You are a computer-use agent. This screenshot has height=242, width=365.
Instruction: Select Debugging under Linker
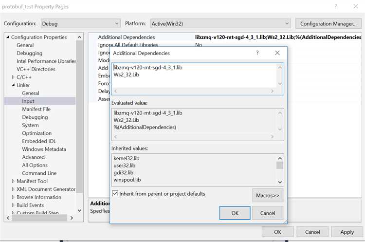[35, 117]
